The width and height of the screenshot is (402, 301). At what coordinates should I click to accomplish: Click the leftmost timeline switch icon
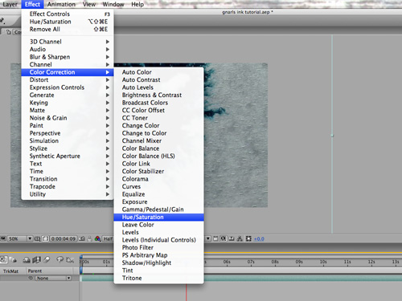pyautogui.click(x=3, y=259)
